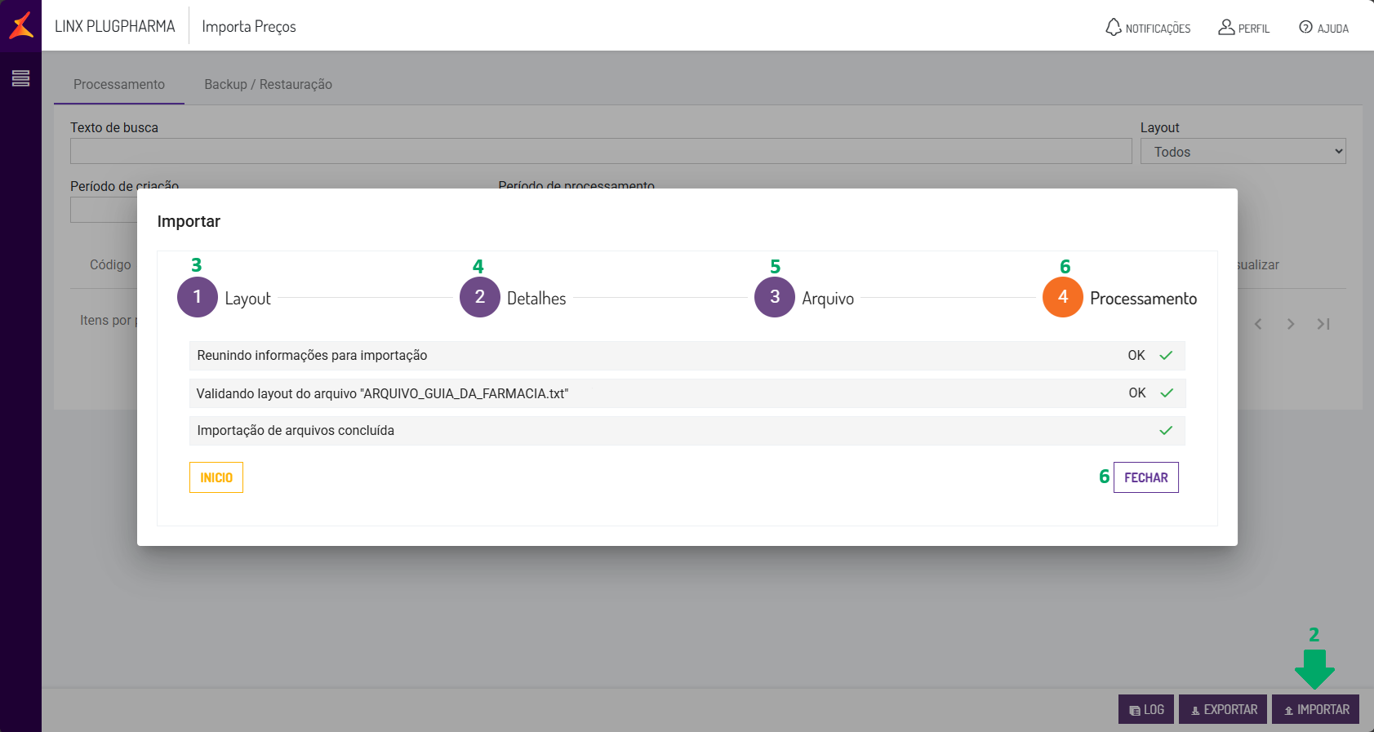This screenshot has height=732, width=1374.
Task: Select step 1 Layout circle
Action: [x=197, y=297]
